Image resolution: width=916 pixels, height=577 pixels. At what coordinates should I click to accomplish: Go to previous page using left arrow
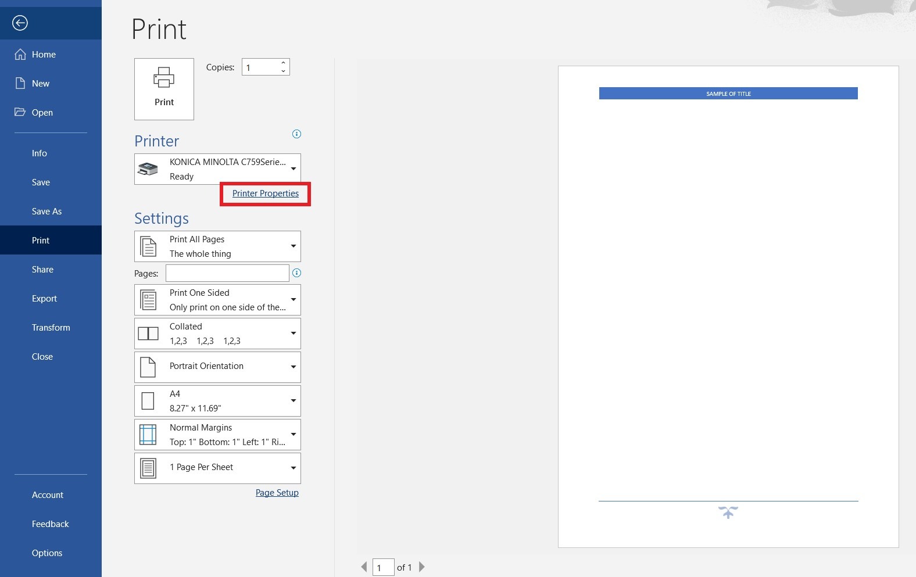[364, 567]
